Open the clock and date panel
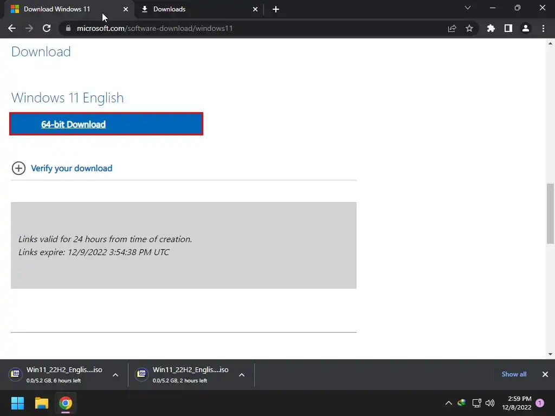This screenshot has height=416, width=555. coord(517,403)
